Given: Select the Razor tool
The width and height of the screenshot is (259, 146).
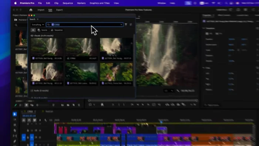Looking at the screenshot, I should pos(15,130).
